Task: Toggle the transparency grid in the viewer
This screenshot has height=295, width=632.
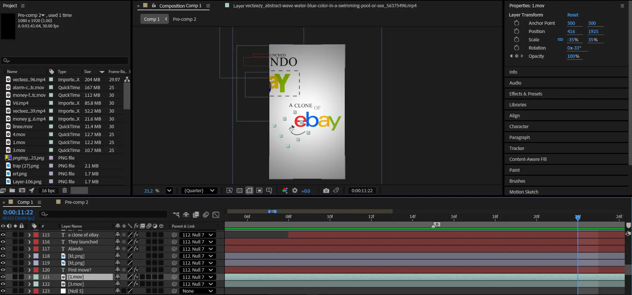Action: (239, 191)
